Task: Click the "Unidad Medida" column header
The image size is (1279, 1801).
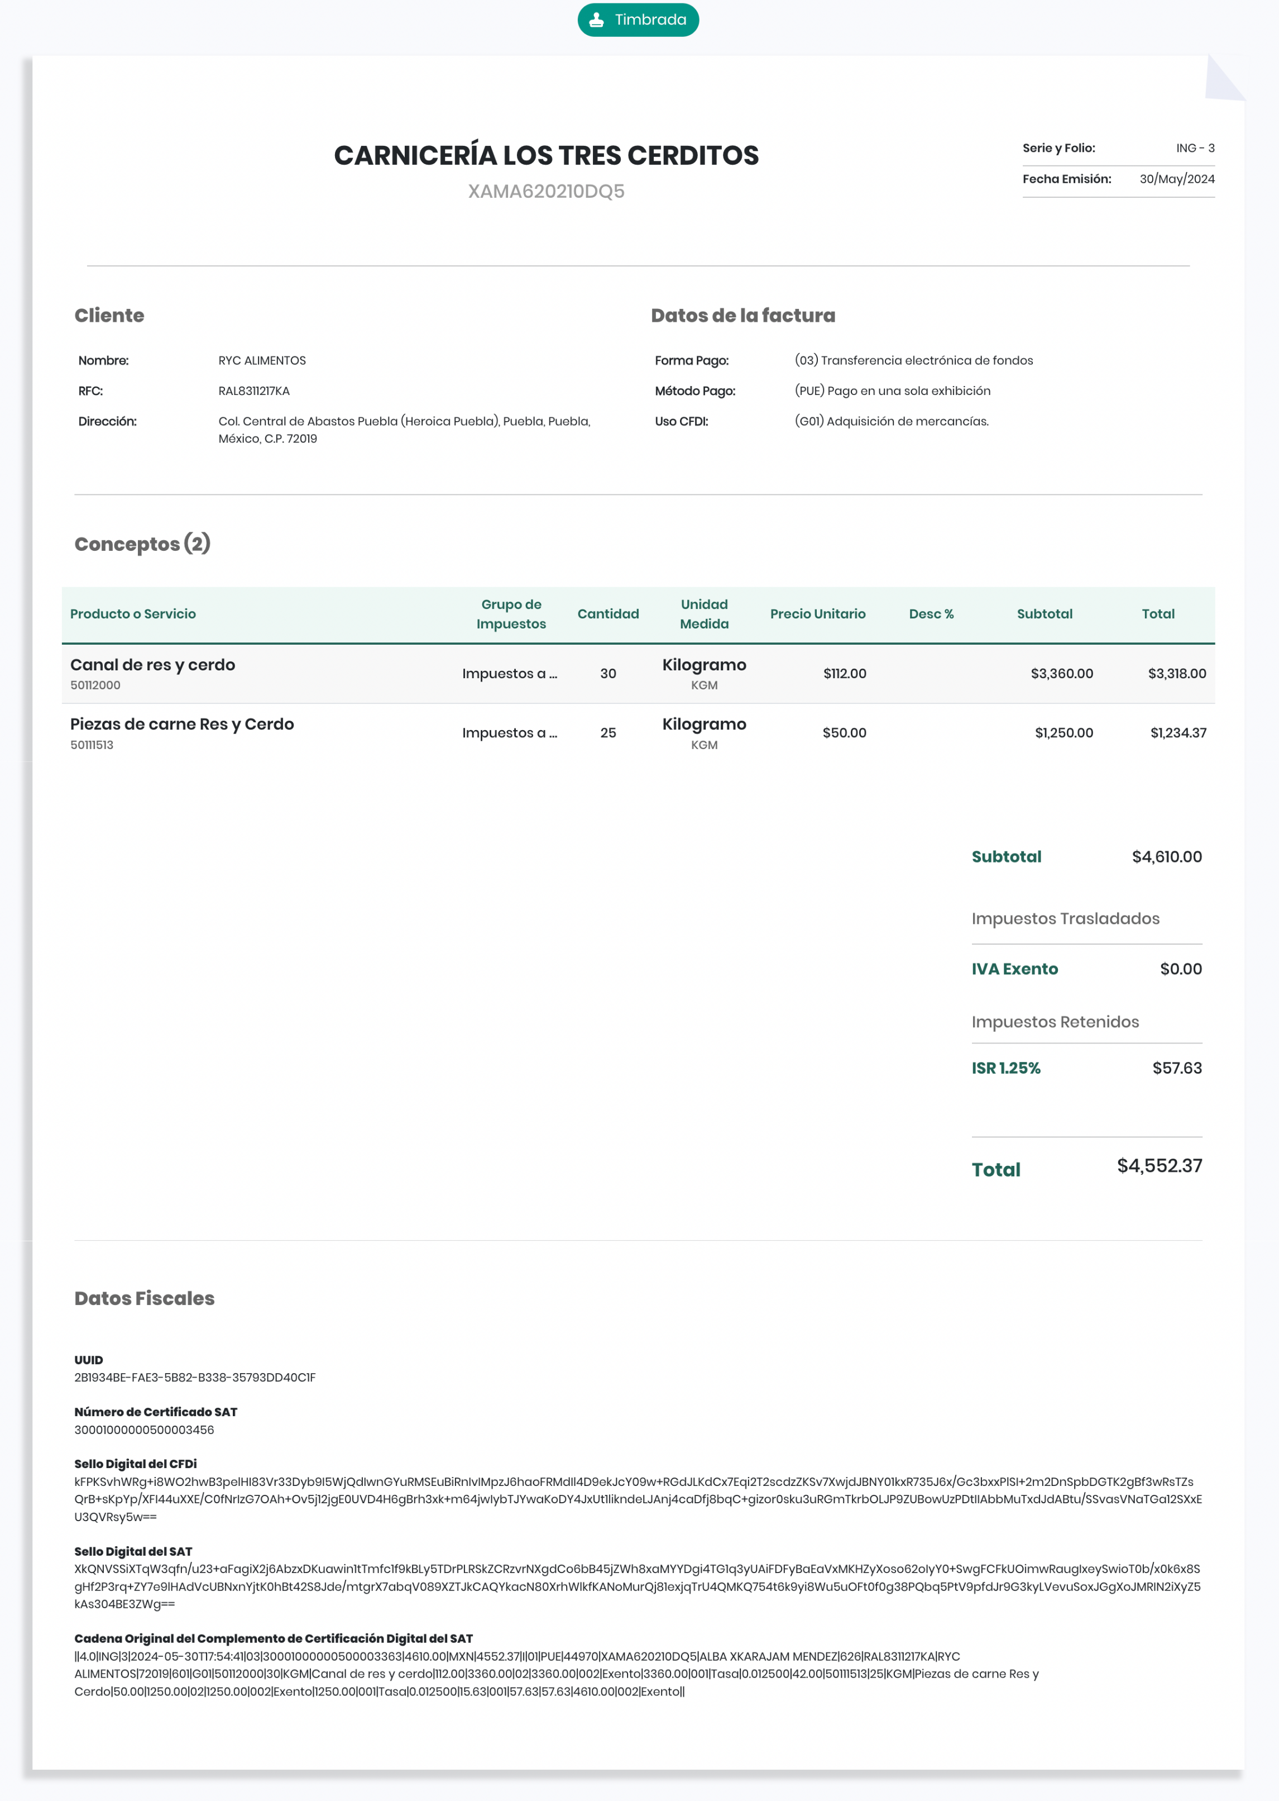Action: (704, 614)
